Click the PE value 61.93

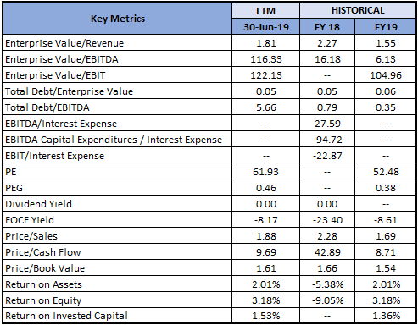tap(265, 172)
